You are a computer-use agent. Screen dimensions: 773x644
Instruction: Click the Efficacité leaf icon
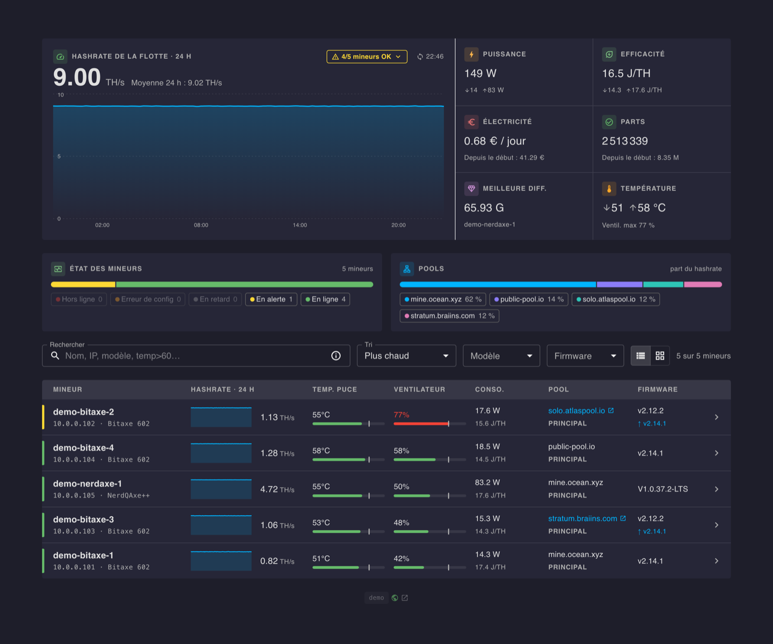coord(609,54)
